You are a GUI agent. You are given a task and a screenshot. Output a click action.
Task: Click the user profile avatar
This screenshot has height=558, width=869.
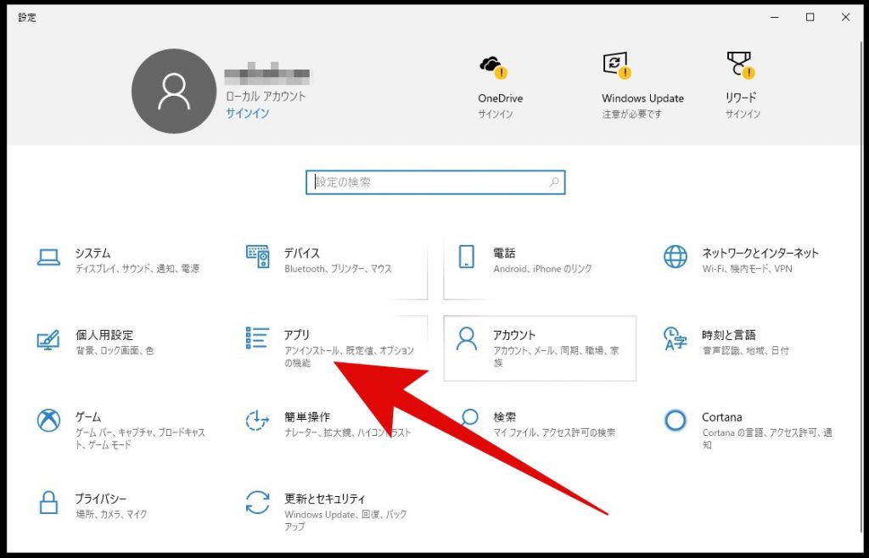(x=173, y=91)
